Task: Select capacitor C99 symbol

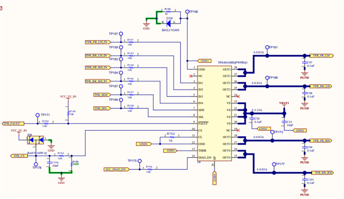Action: coord(305,148)
